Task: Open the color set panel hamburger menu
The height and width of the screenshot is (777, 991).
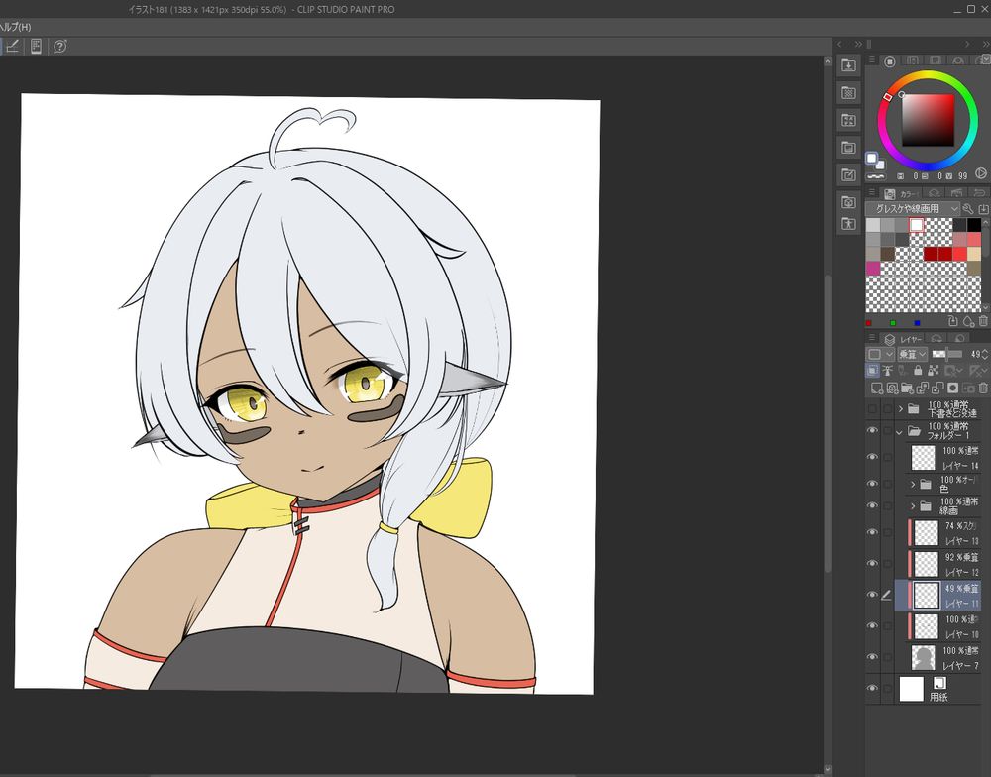Action: (871, 193)
